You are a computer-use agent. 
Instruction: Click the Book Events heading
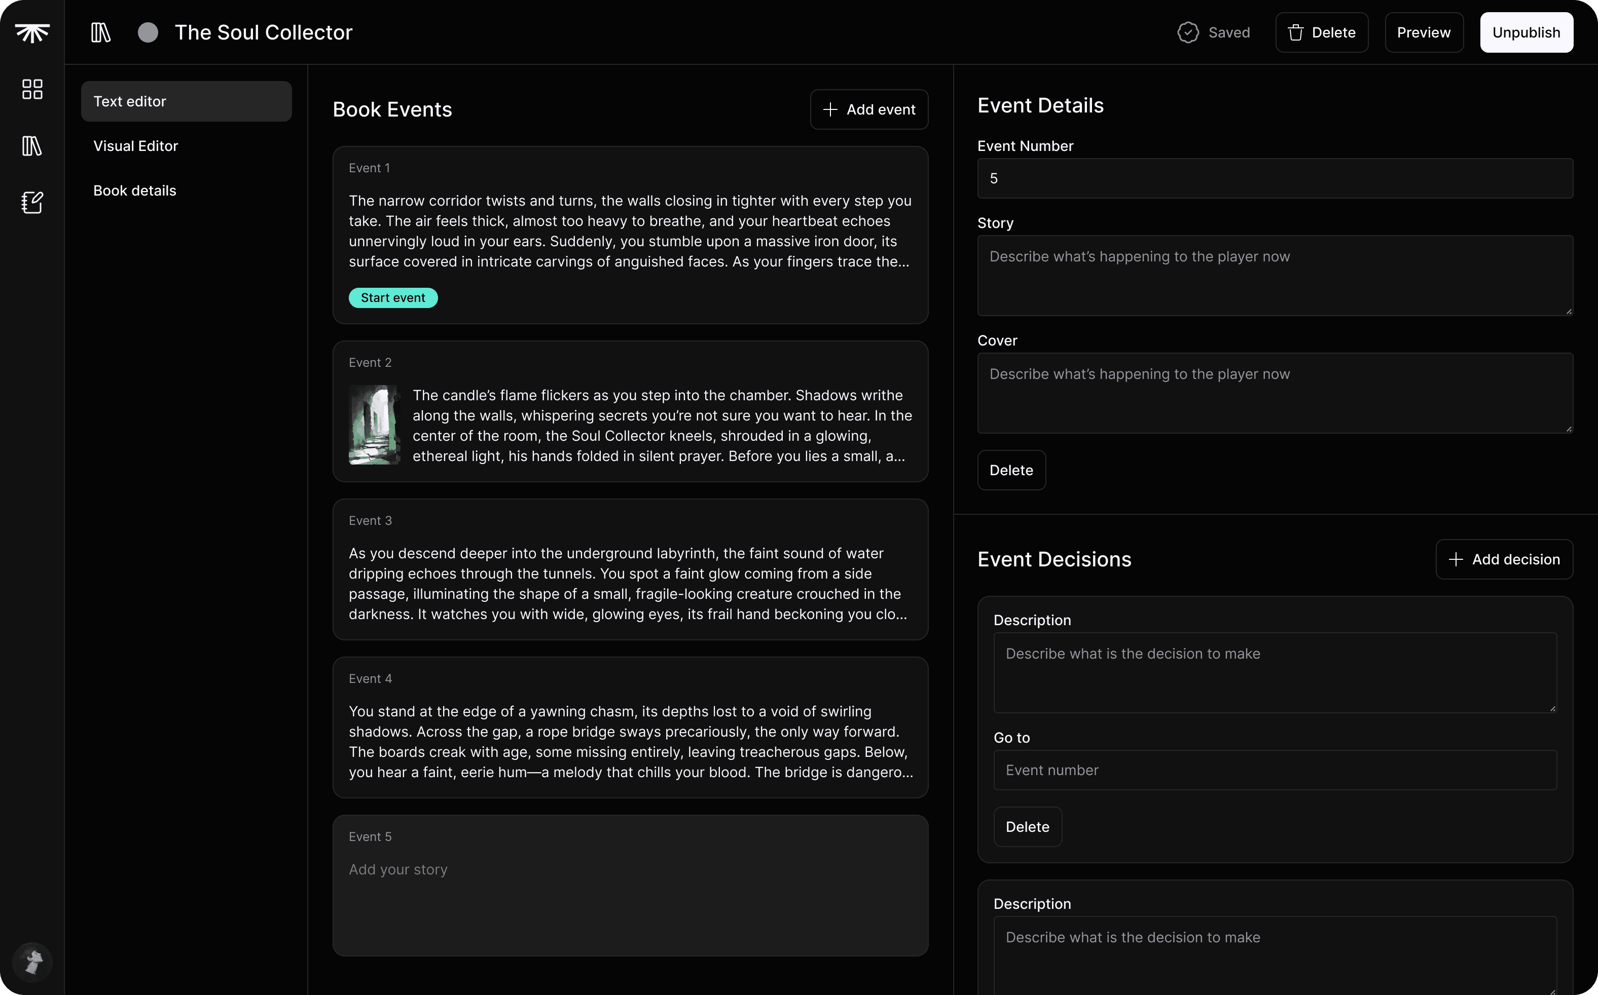point(392,109)
